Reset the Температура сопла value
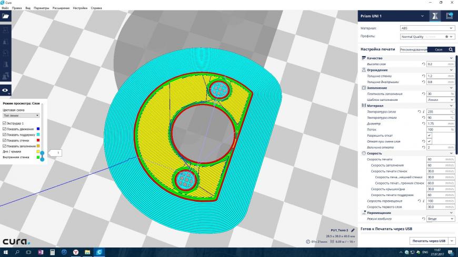 click(419, 112)
